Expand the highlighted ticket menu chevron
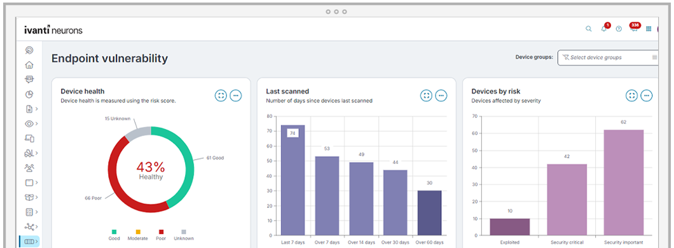This screenshot has height=248, width=674. tap(37, 242)
